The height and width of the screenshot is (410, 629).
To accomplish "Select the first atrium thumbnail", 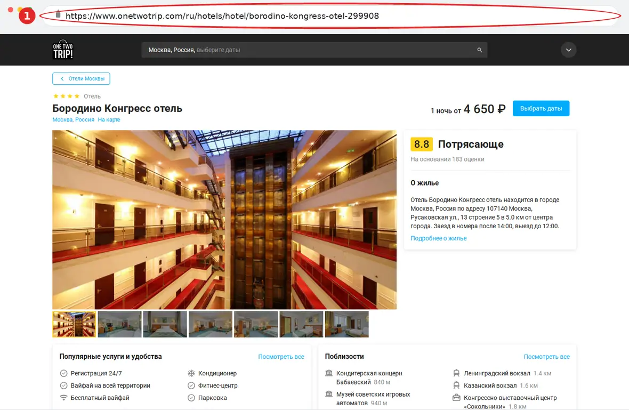I will 74,324.
